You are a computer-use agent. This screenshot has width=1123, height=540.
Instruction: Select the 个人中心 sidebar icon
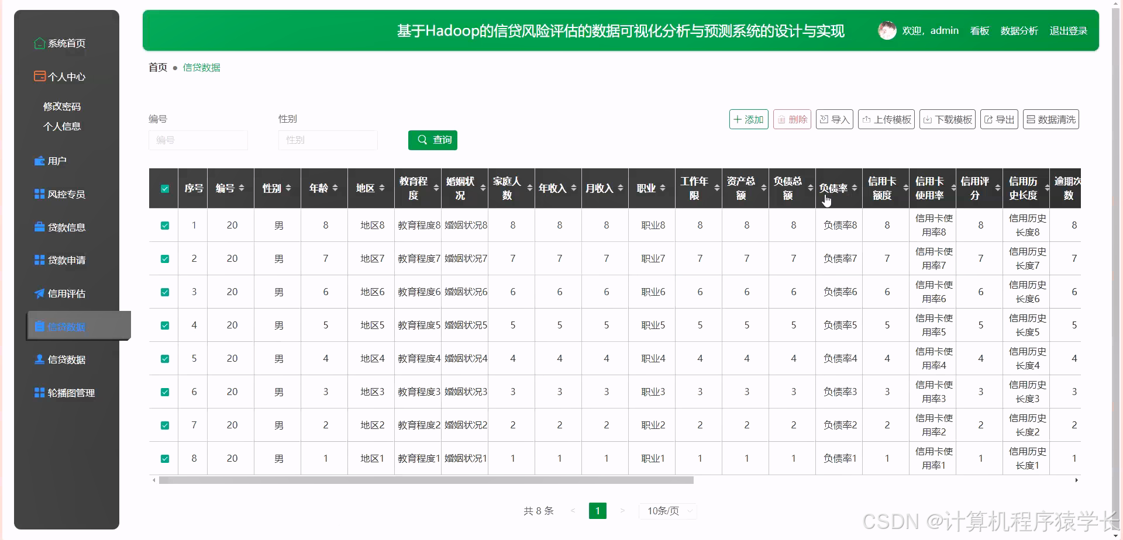coord(39,76)
